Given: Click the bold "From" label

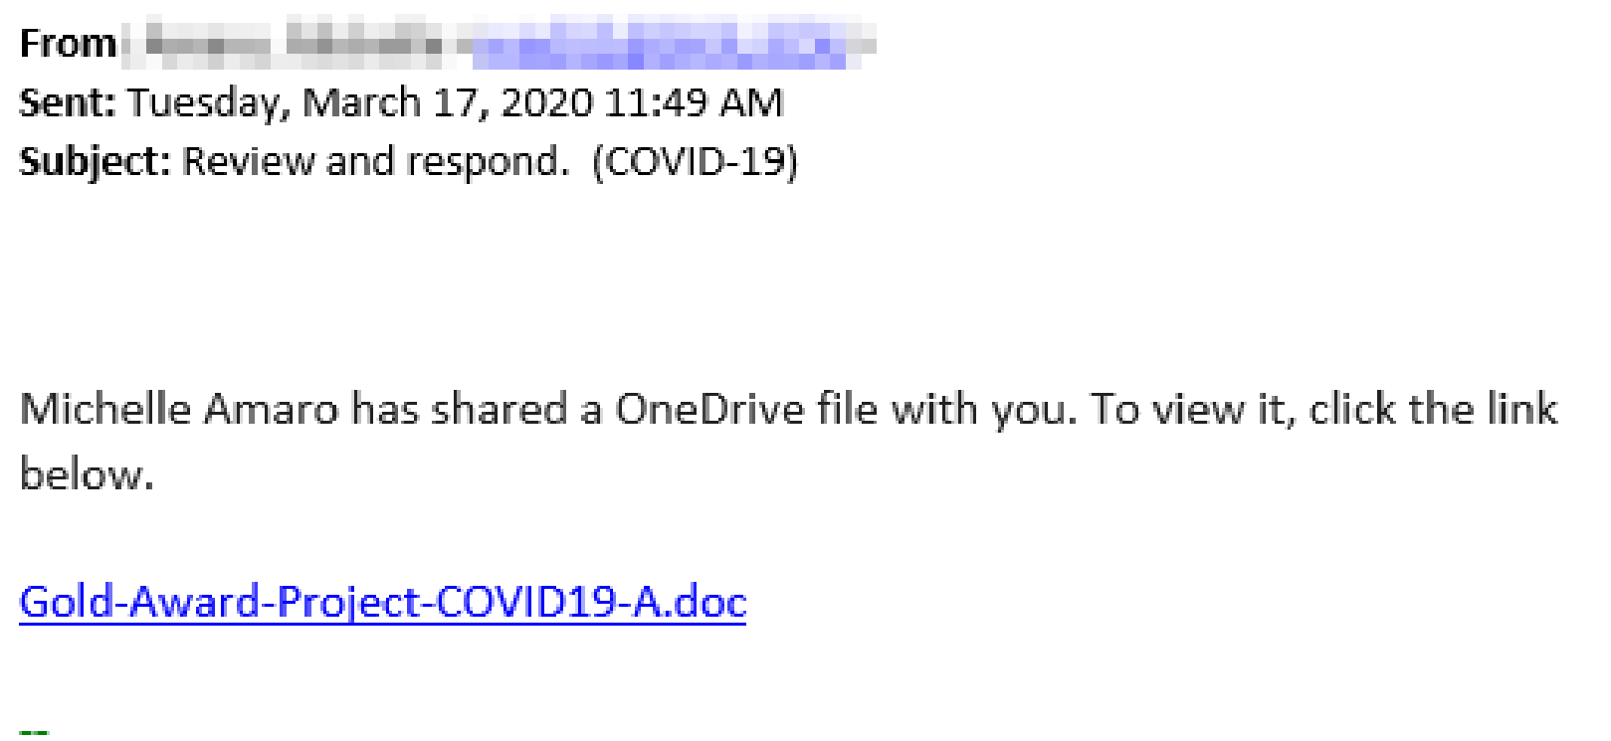Looking at the screenshot, I should [68, 44].
